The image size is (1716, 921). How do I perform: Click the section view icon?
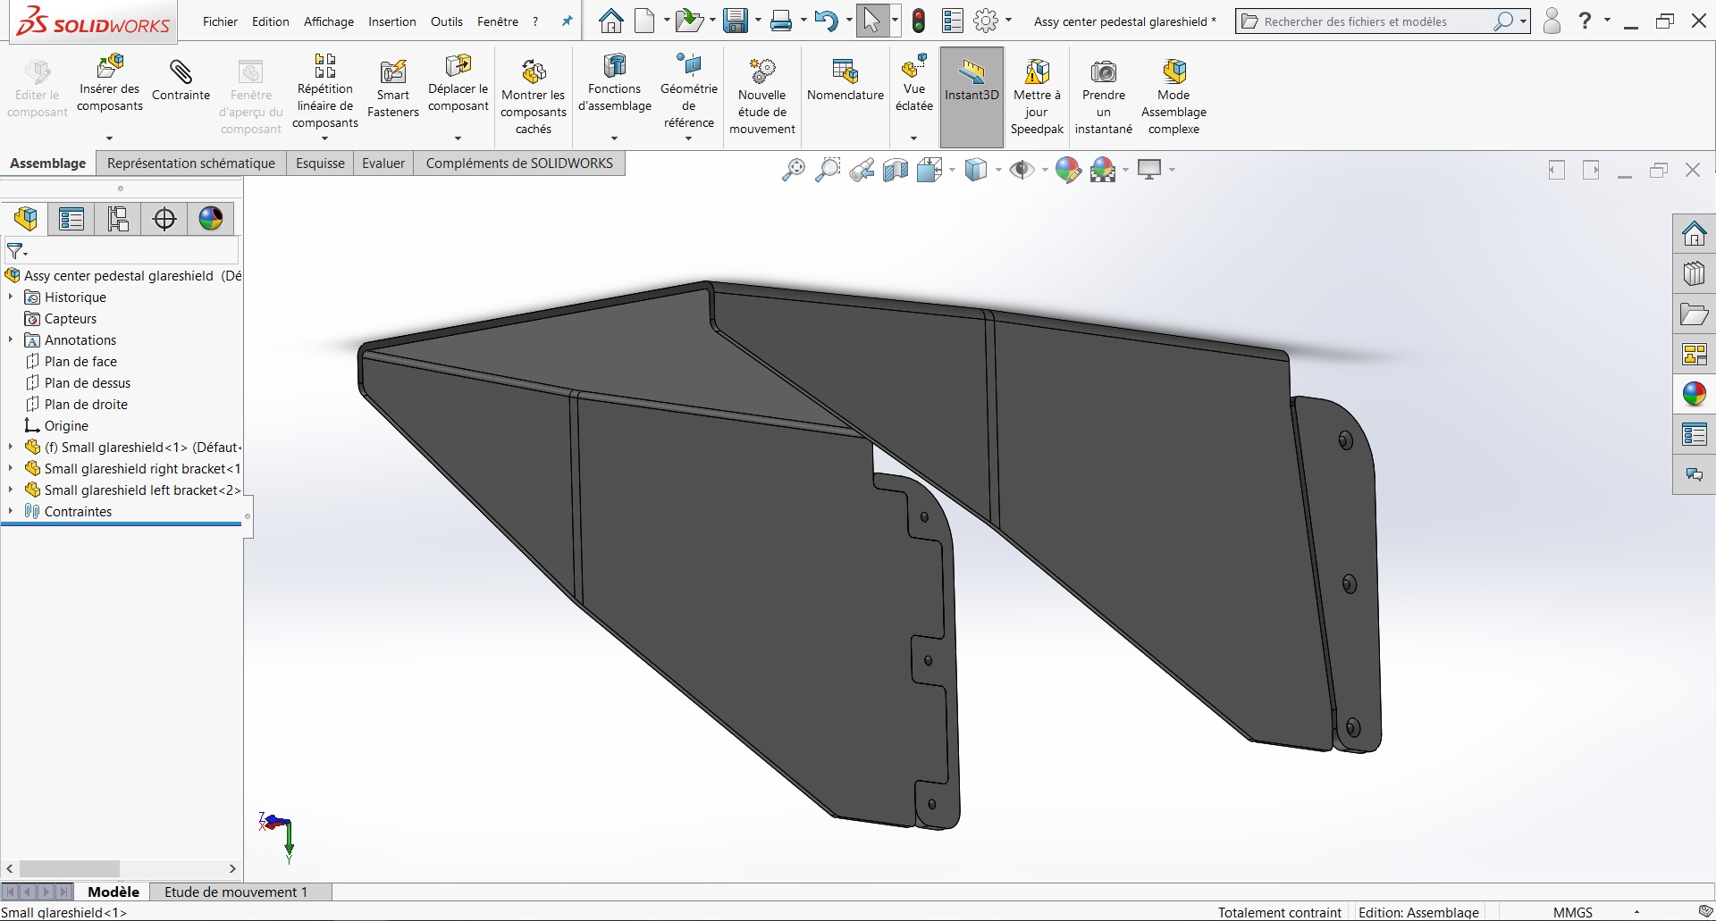point(896,170)
